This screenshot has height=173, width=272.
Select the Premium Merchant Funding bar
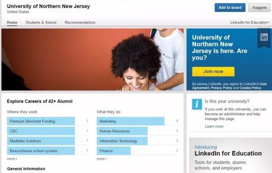[41, 121]
